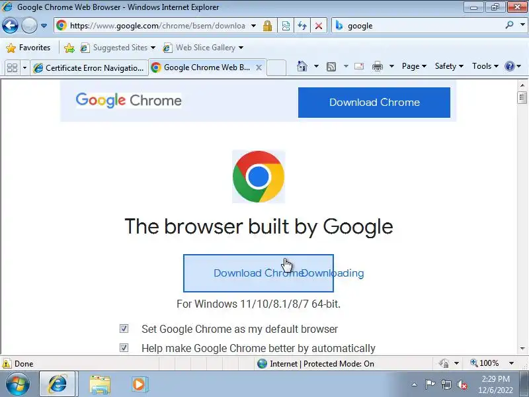Toggle Compatibility View icon

pyautogui.click(x=286, y=26)
